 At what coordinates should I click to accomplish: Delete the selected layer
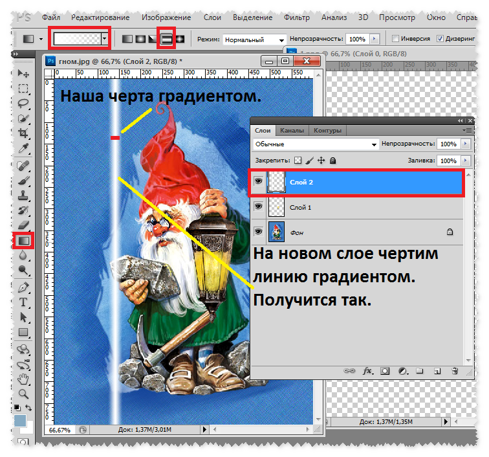(455, 371)
